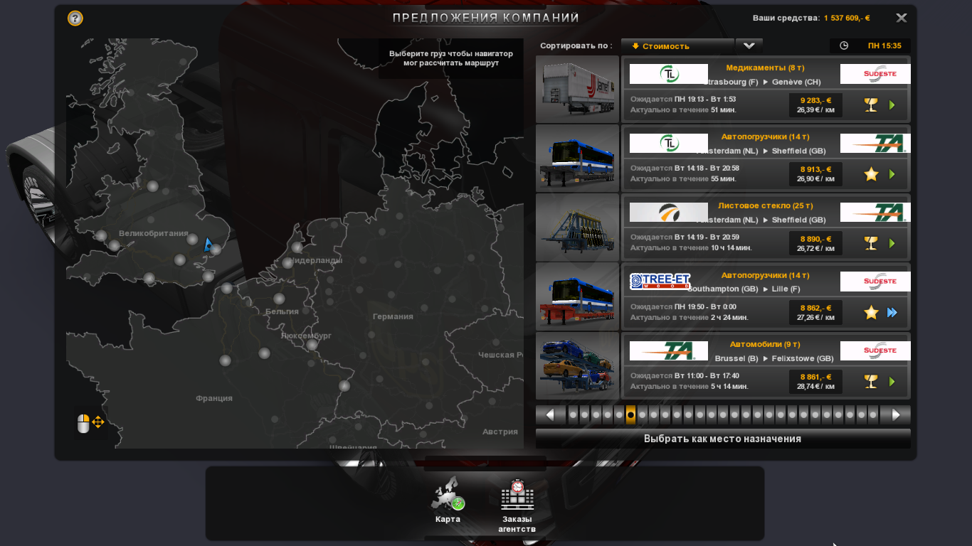
Task: Go to next page with right arrow
Action: click(895, 415)
